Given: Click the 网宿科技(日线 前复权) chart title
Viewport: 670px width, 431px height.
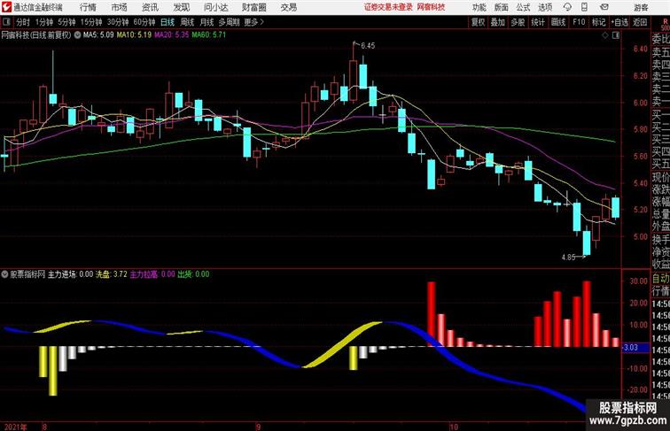Looking at the screenshot, I should coord(36,35).
